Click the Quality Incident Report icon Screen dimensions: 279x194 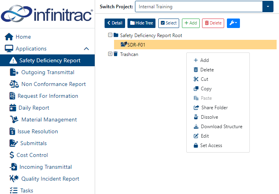(x=14, y=179)
